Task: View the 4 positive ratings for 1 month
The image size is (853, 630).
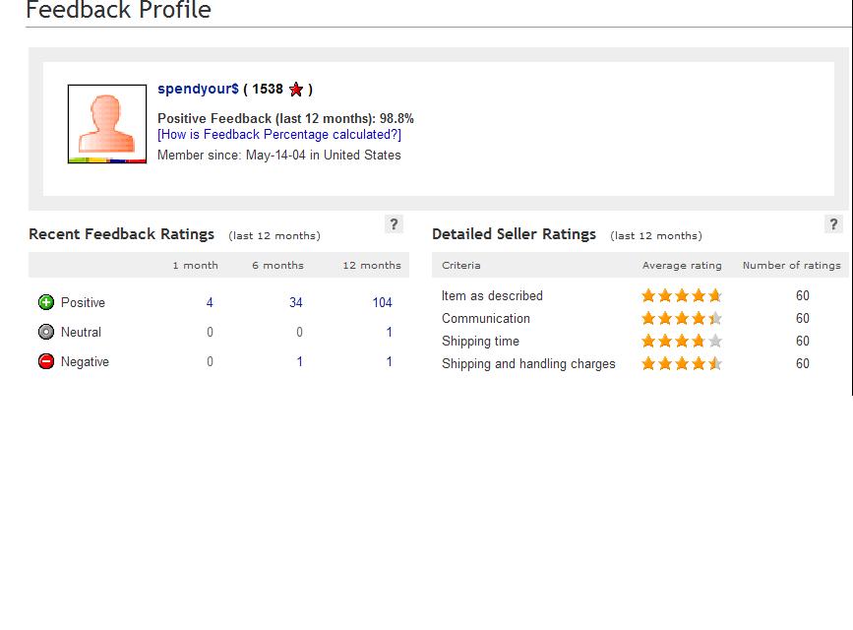Action: click(210, 303)
